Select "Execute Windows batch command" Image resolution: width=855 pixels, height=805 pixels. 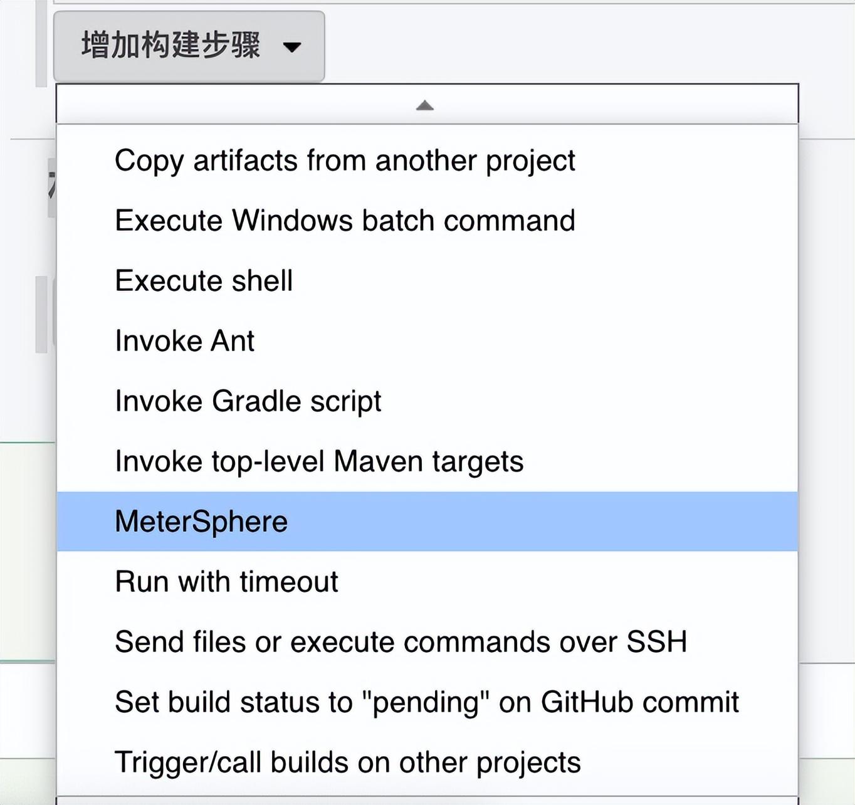tap(344, 220)
